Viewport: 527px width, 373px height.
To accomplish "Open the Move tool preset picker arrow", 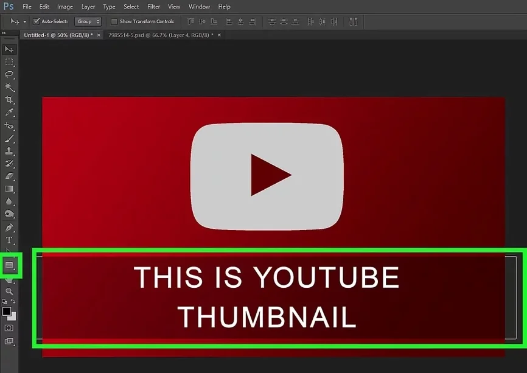I will tap(24, 22).
